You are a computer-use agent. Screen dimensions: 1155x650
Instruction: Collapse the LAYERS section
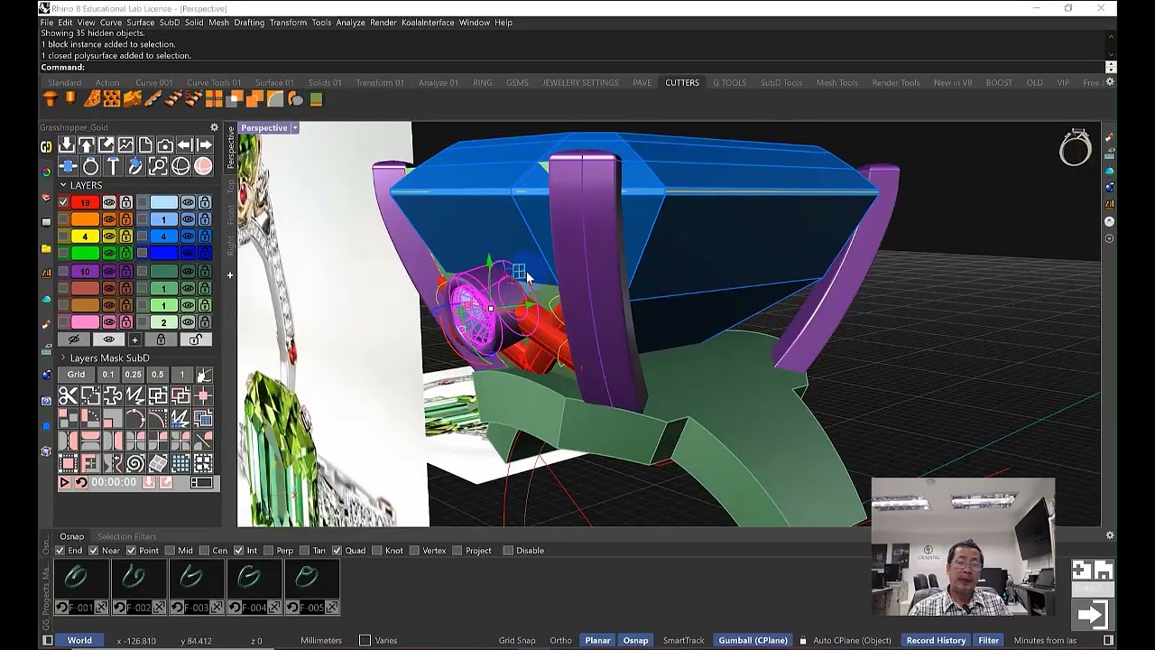(x=63, y=185)
